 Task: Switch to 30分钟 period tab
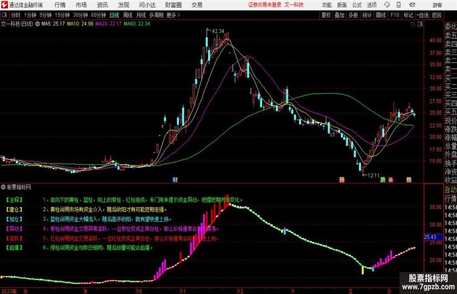click(80, 15)
